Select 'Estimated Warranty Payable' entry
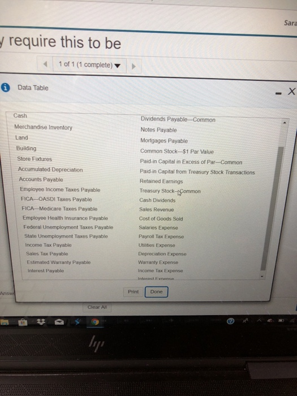Viewport: 297px width, 396px height. pos(59,262)
